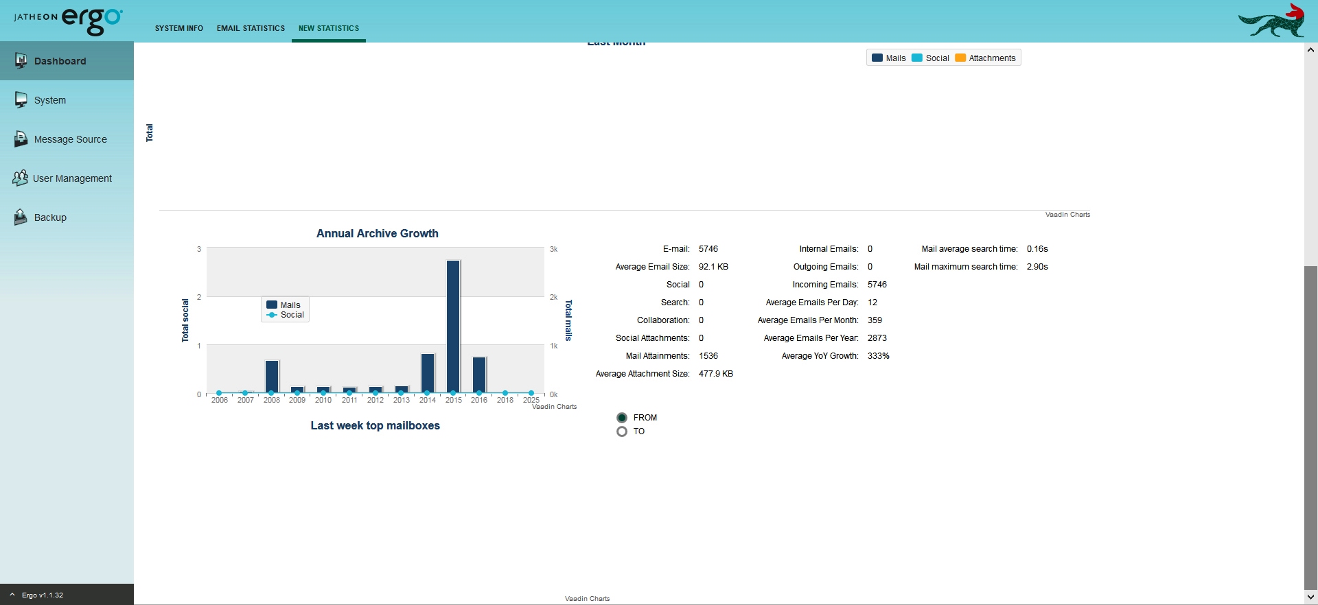Switch to System Info tab
Viewport: 1318px width, 605px height.
[x=179, y=28]
